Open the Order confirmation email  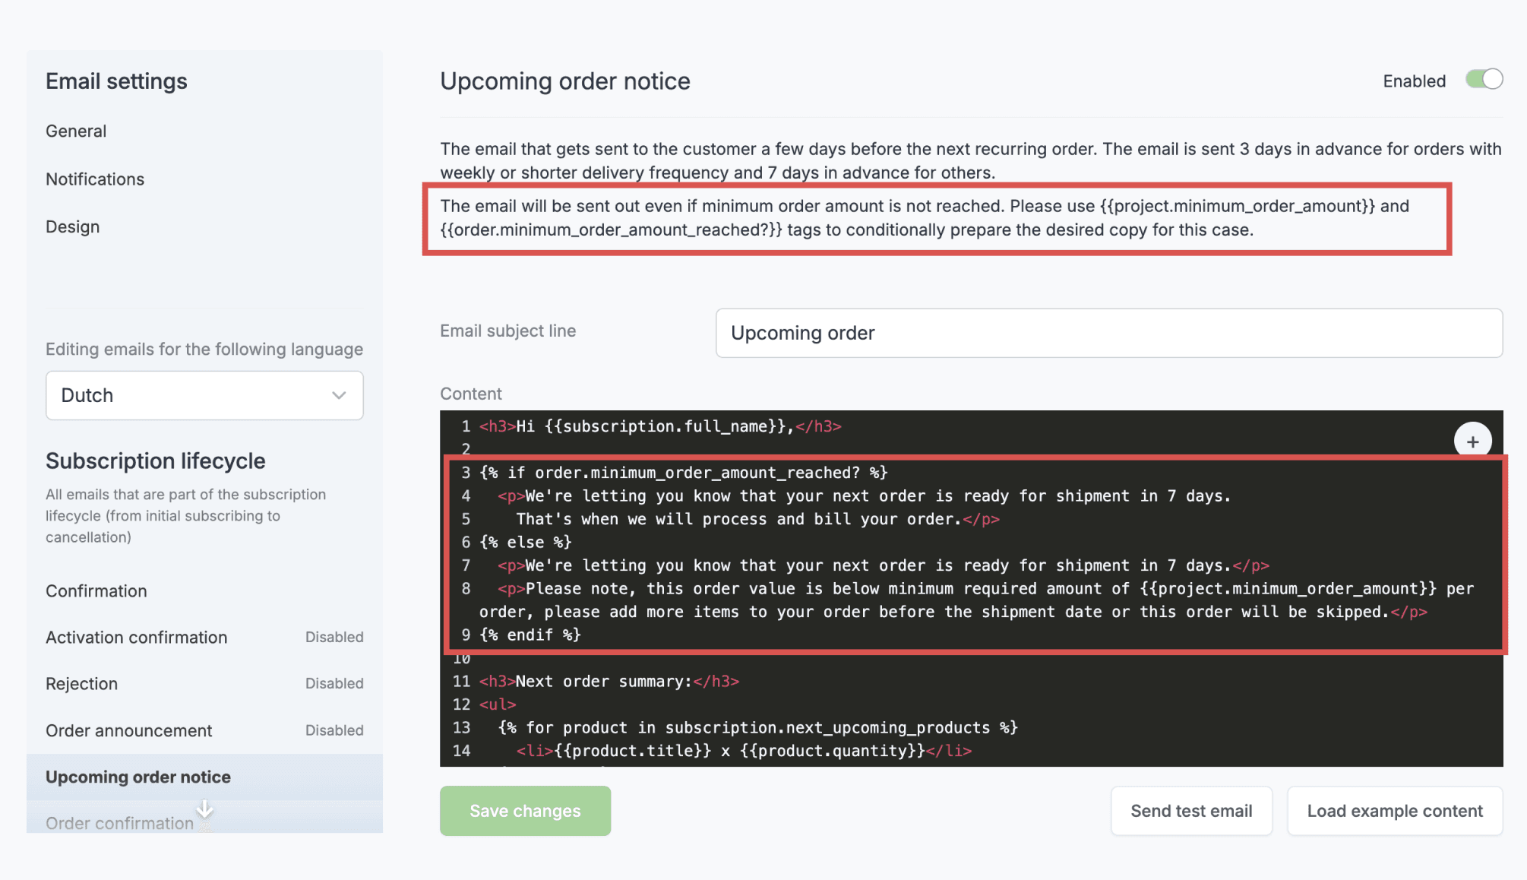(120, 823)
